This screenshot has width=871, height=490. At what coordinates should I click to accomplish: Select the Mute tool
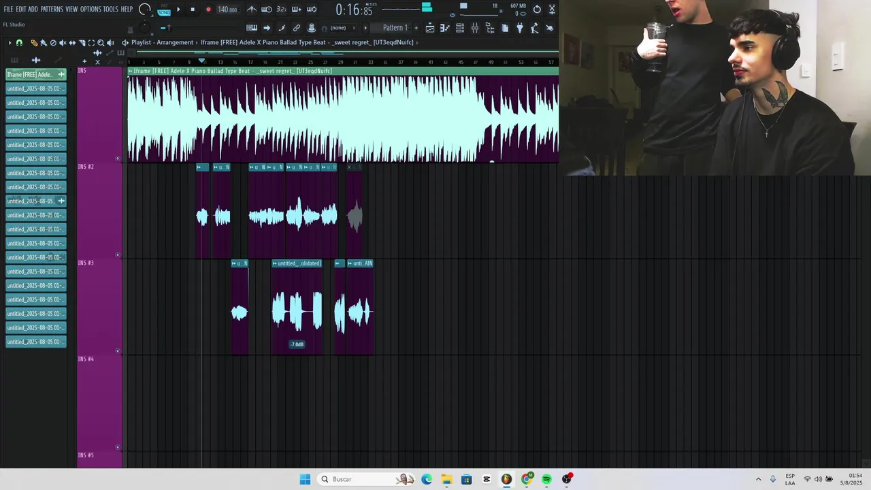coord(63,43)
